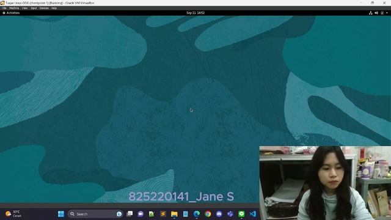Open the VirtualBox Input menu
This screenshot has width=391, height=220.
pos(34,8)
